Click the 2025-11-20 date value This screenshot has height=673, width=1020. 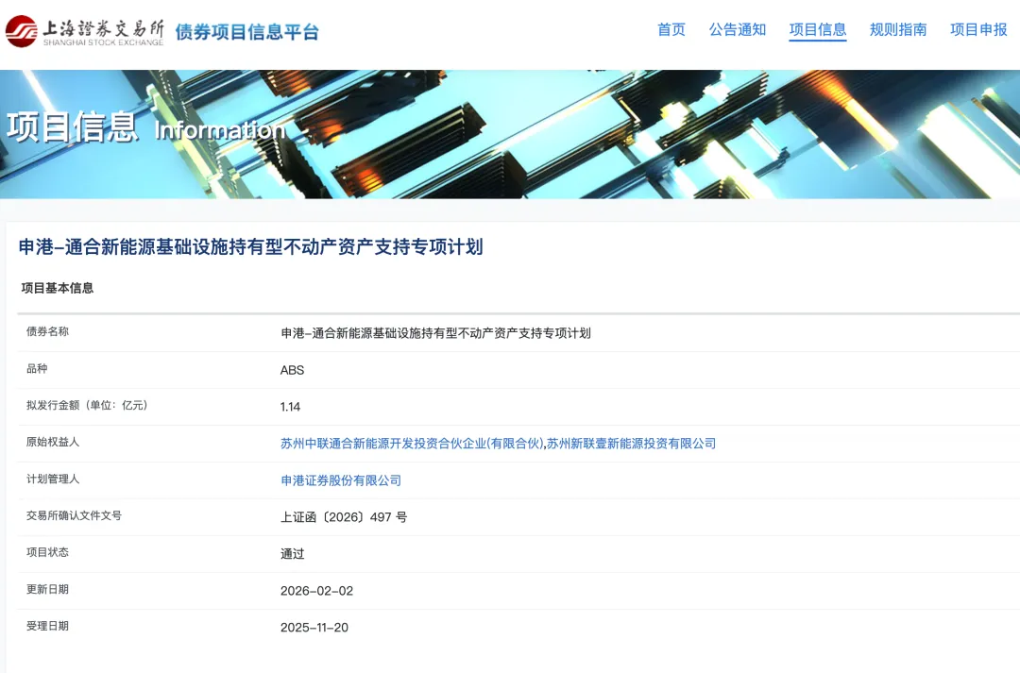pyautogui.click(x=314, y=628)
